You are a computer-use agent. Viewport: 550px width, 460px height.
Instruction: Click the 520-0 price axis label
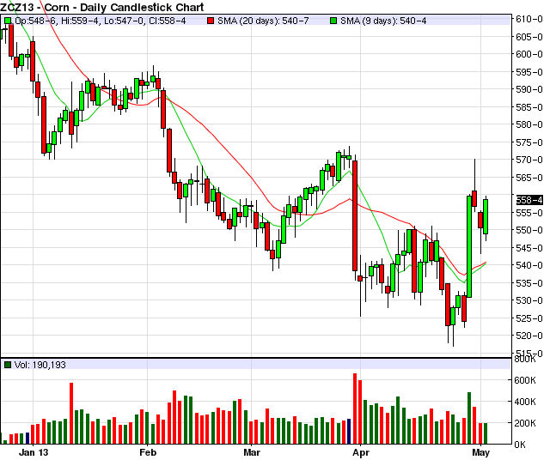[529, 336]
